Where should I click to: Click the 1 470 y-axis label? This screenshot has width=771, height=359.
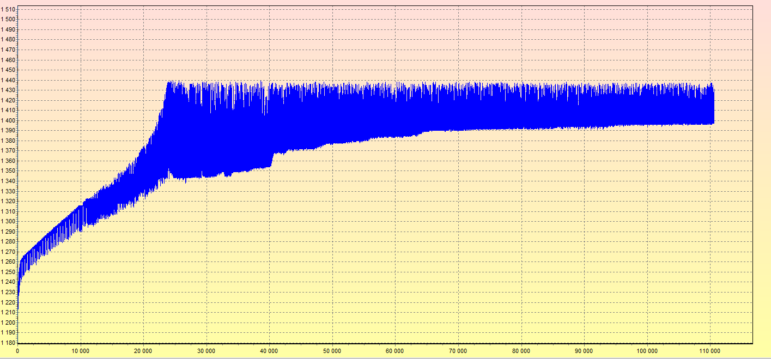click(8, 50)
